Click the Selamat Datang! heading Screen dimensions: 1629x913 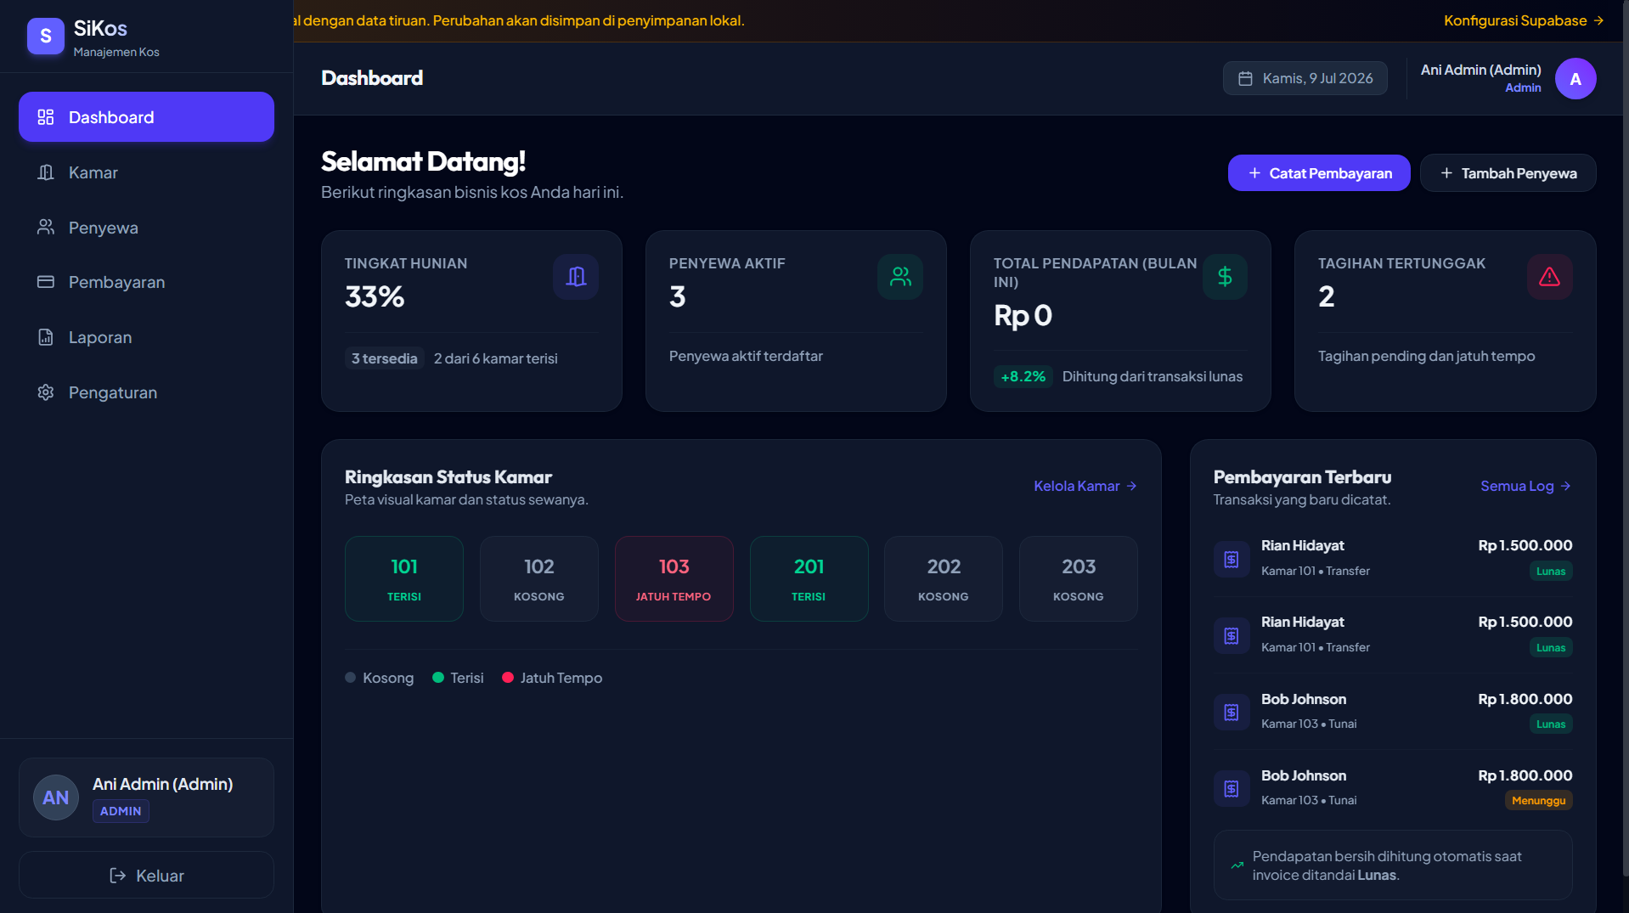[x=424, y=161]
